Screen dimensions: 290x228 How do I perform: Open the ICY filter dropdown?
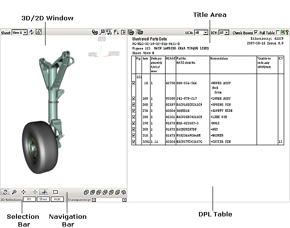tap(224, 32)
